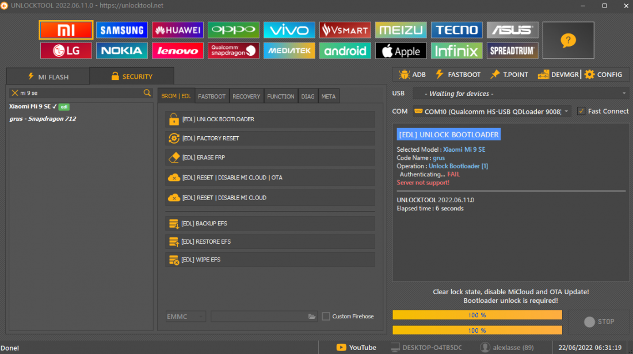Open the Spreadtrum chipset section

tap(512, 51)
